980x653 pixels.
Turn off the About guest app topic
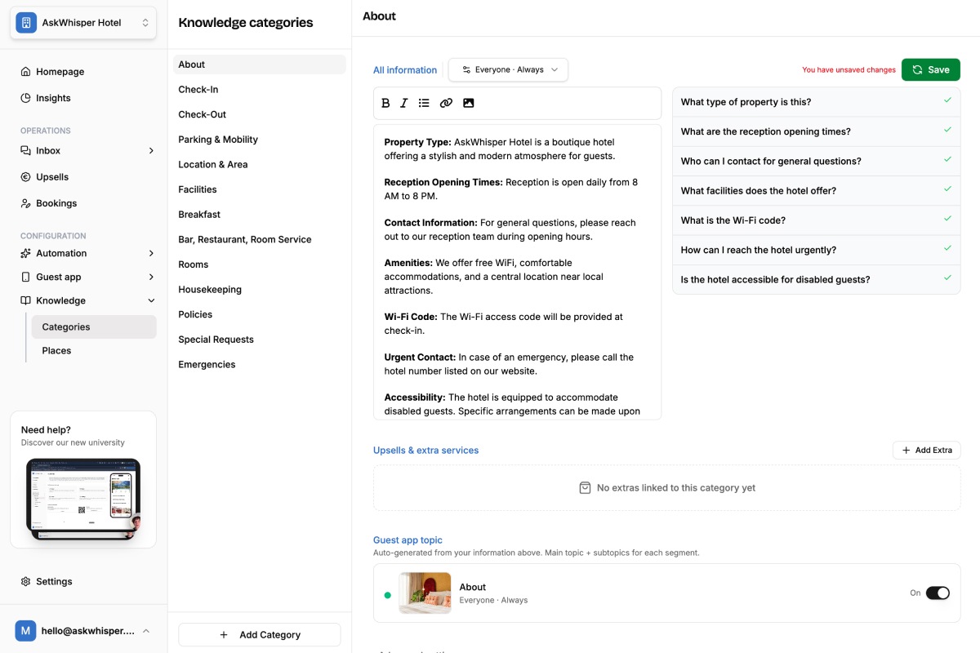[x=937, y=593]
